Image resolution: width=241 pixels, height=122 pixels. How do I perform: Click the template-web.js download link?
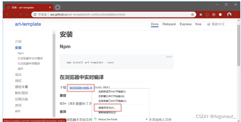[81, 87]
